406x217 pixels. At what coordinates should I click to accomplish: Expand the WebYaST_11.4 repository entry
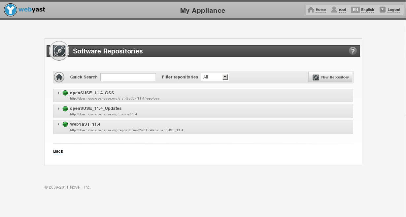(58, 124)
